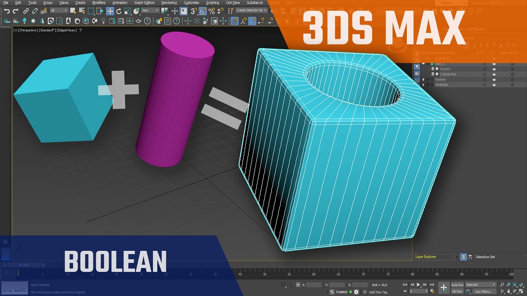Viewport: 527px width, 296px height.
Task: Activate the Select and Scale tool
Action: pos(128,11)
